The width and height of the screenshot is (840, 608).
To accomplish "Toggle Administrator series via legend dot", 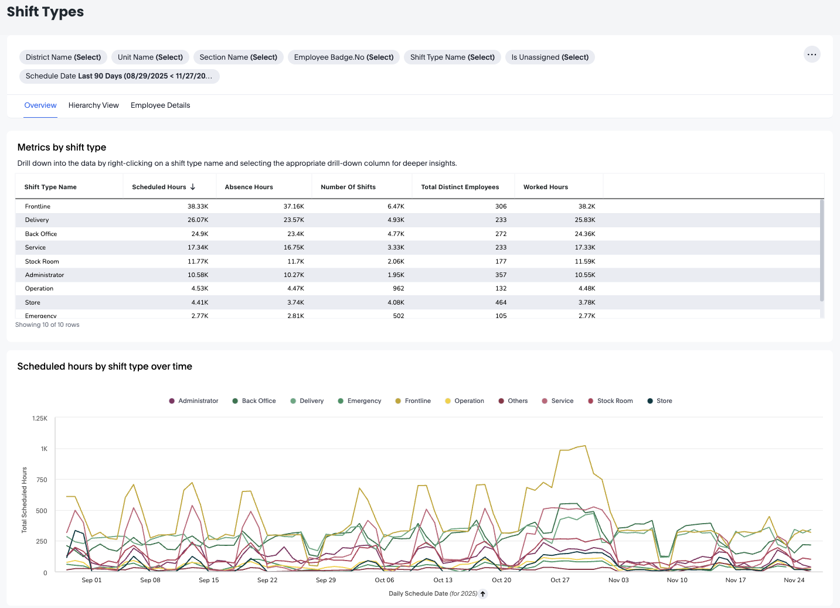I will pyautogui.click(x=172, y=401).
